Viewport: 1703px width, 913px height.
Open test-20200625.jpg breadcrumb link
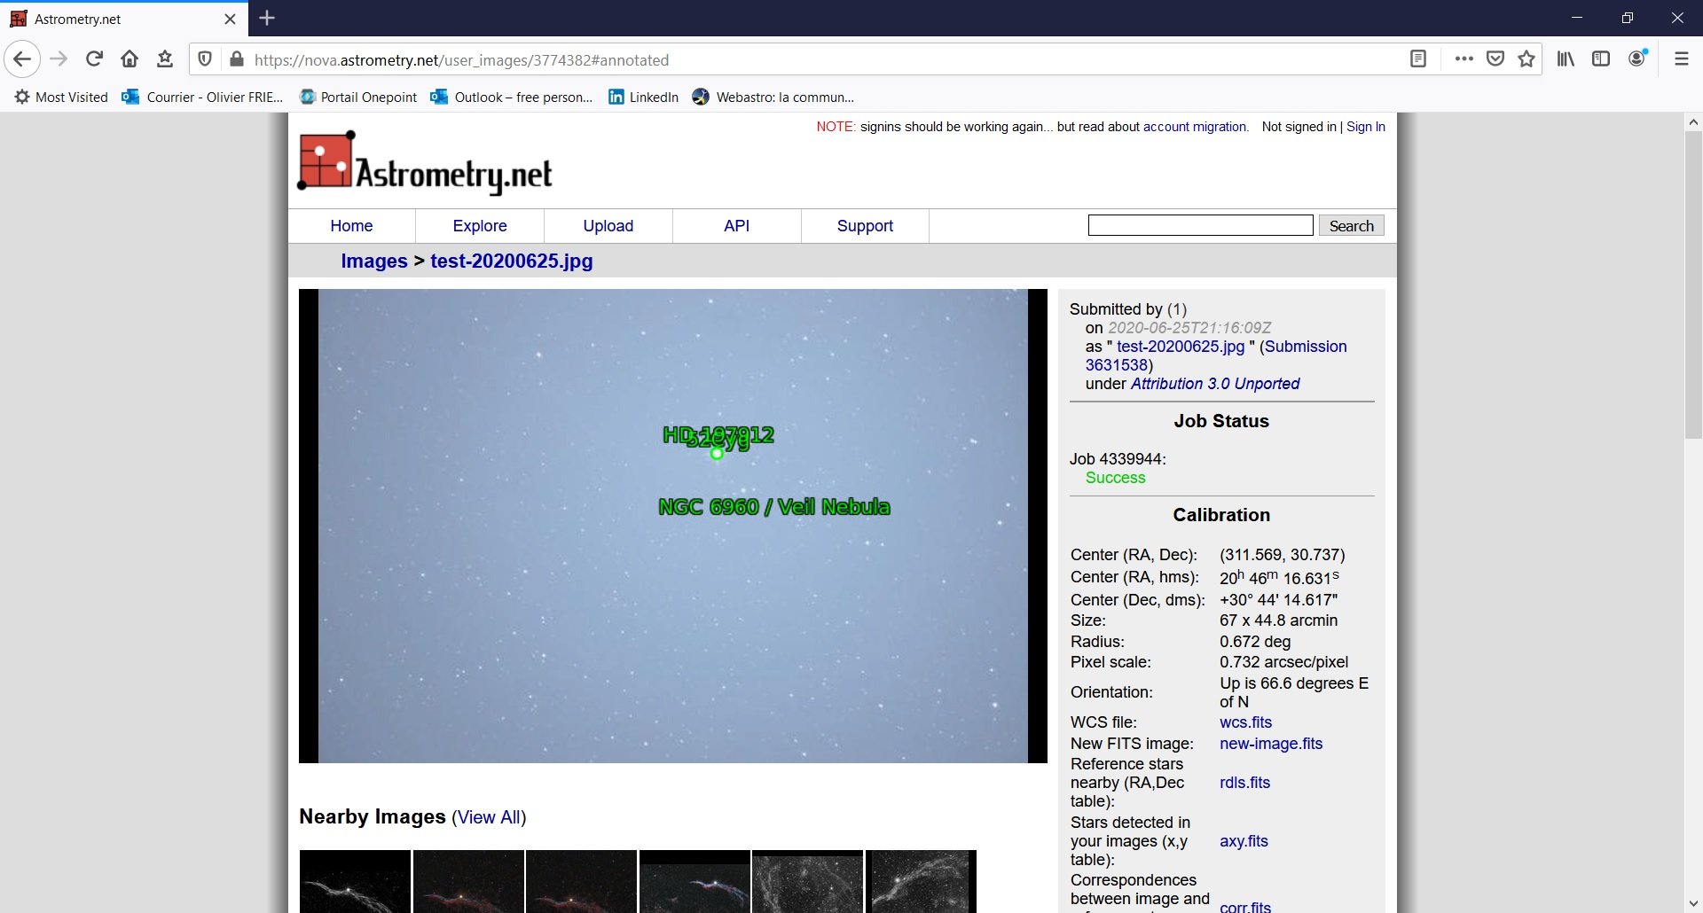coord(512,261)
